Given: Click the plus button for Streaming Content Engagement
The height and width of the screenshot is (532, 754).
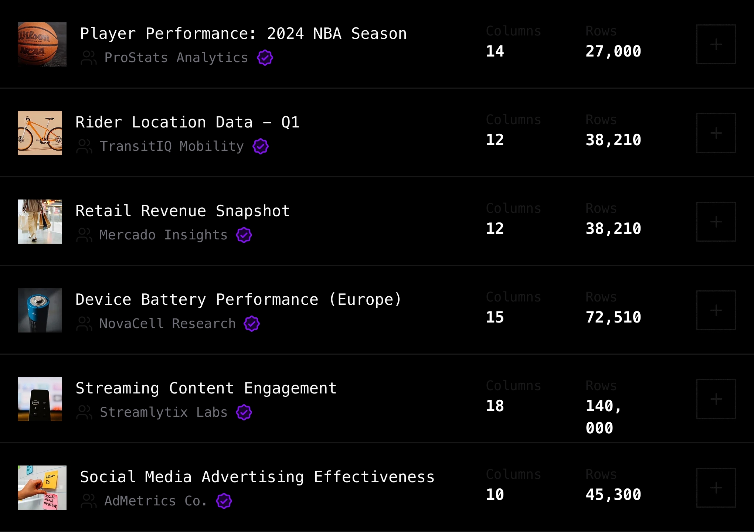Looking at the screenshot, I should pyautogui.click(x=716, y=399).
